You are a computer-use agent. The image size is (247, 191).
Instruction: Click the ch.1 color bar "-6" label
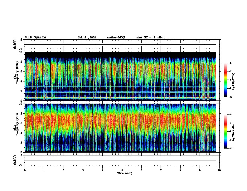pos(230,63)
